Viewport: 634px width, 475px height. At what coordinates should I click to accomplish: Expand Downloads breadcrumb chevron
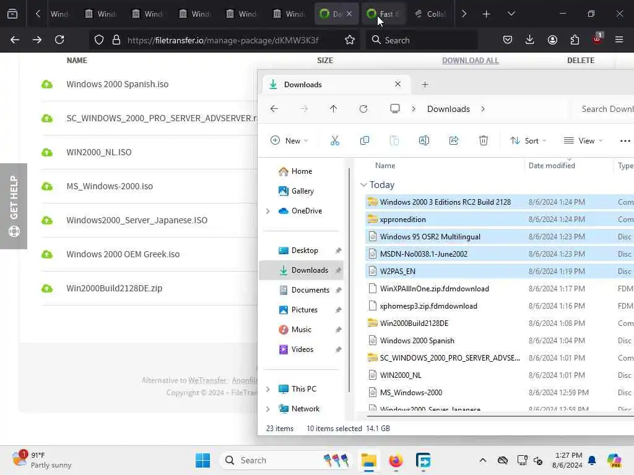(x=483, y=109)
